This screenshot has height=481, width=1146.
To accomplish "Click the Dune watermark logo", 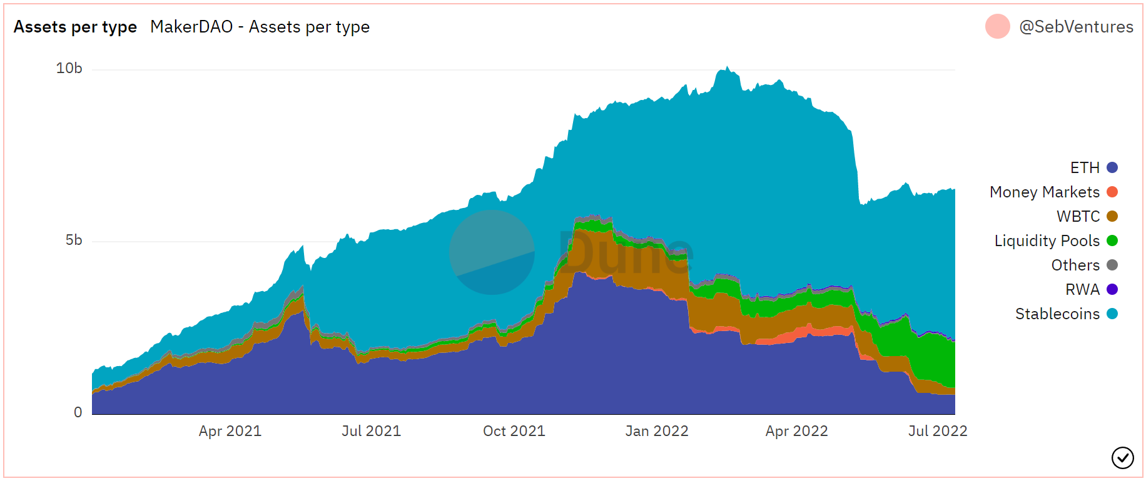I will tap(492, 252).
